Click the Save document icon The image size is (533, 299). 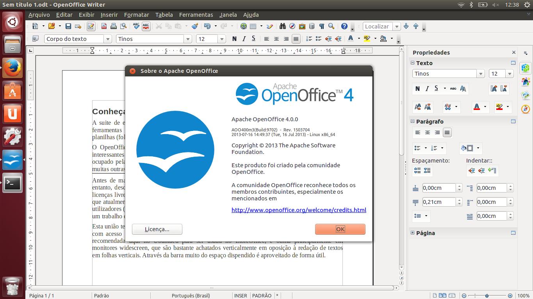pyautogui.click(x=68, y=27)
